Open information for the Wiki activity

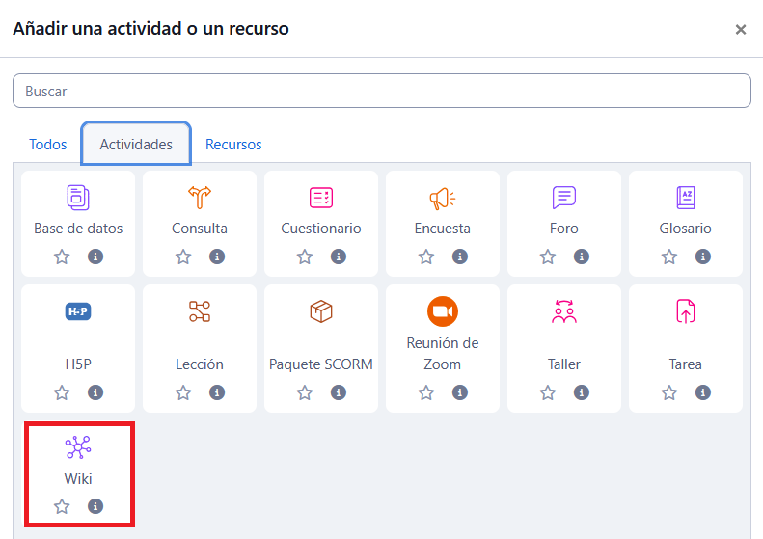pos(95,506)
